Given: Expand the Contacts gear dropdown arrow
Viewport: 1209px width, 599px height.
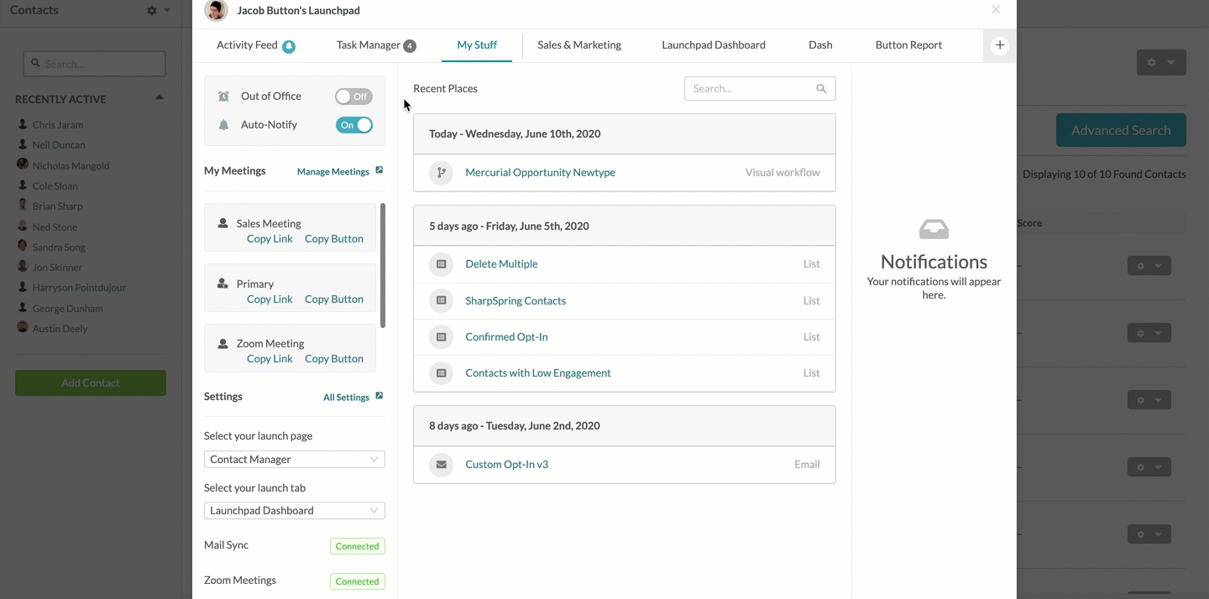Looking at the screenshot, I should tap(166, 11).
